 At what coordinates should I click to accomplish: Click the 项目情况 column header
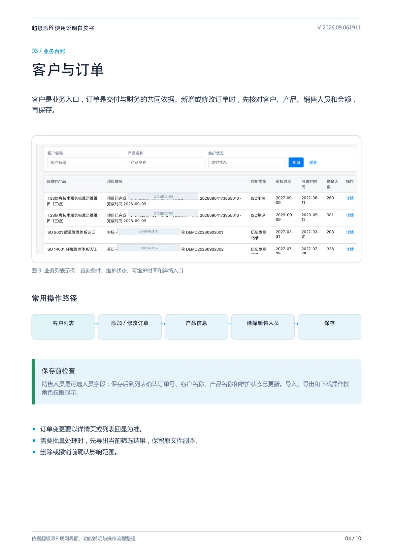tap(115, 182)
